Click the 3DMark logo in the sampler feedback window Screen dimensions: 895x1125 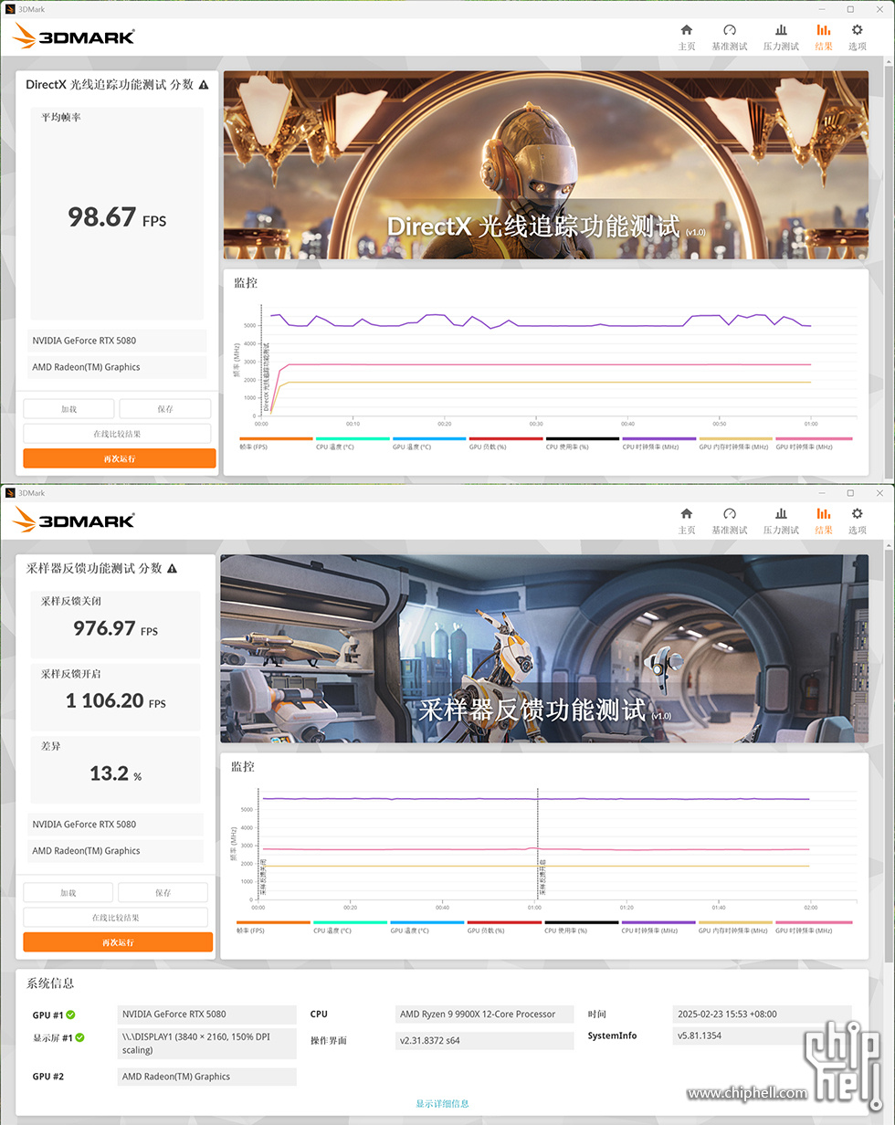tap(75, 520)
